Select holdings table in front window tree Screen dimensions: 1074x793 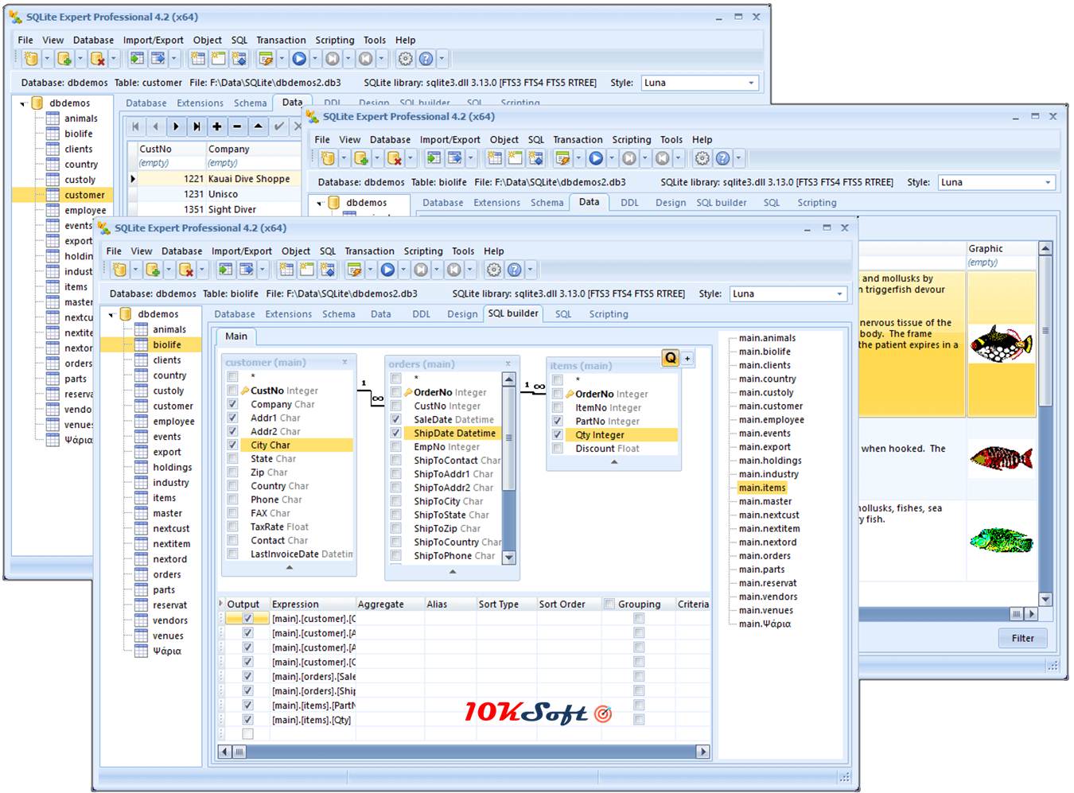click(173, 467)
